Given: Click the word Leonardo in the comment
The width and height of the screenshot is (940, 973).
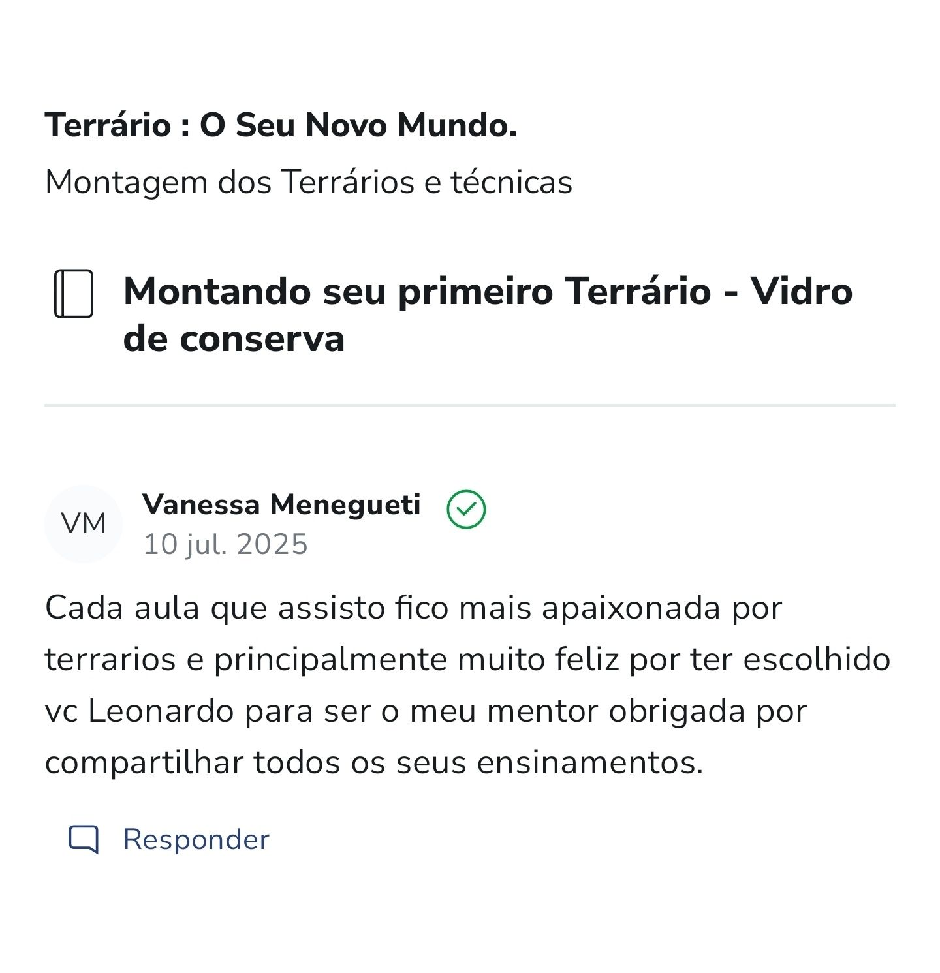Looking at the screenshot, I should (161, 711).
